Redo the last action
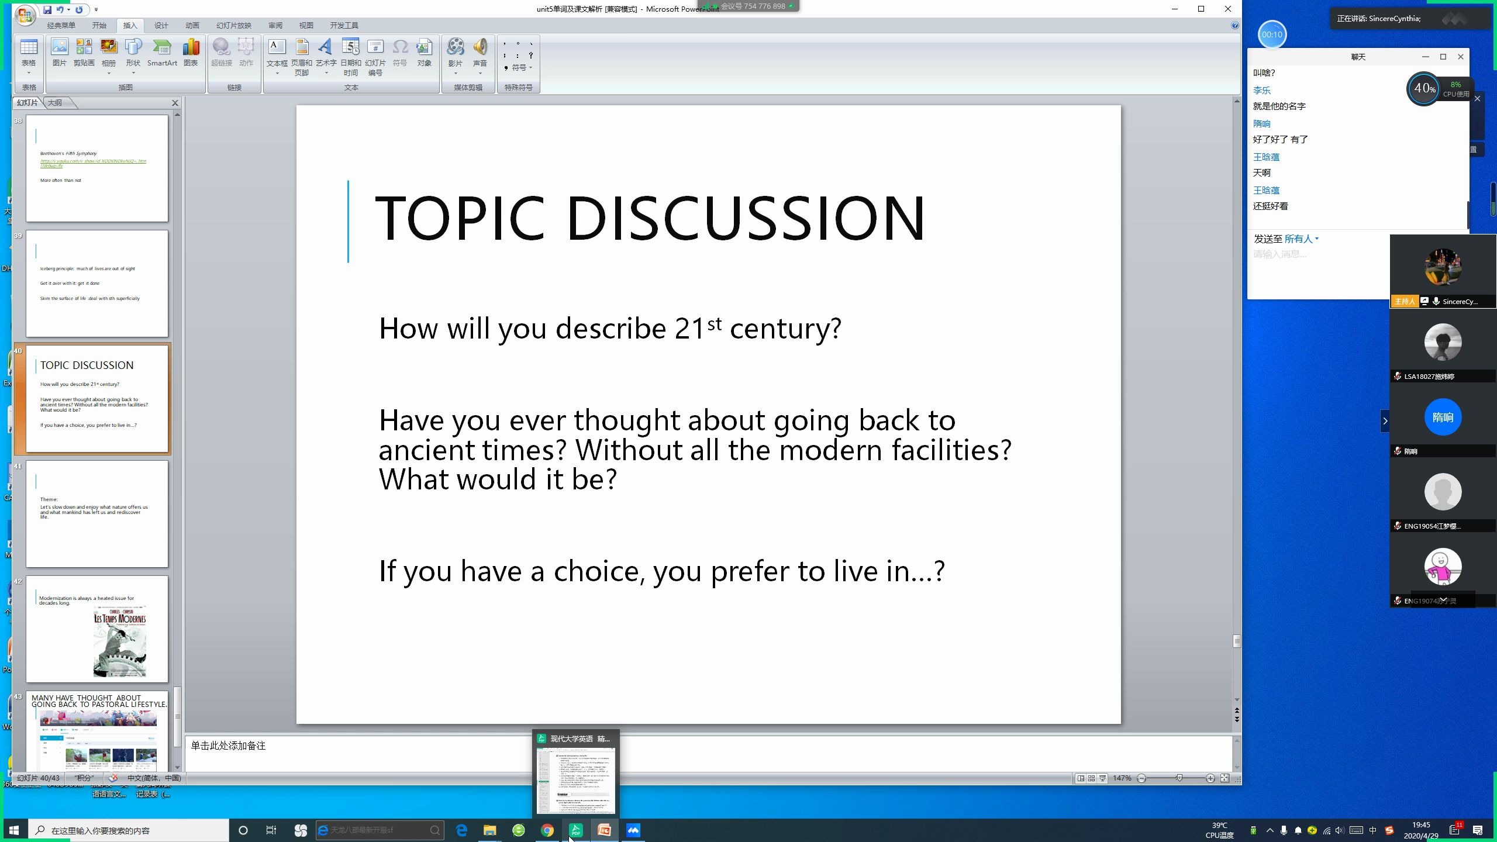This screenshot has width=1497, height=842. pyautogui.click(x=79, y=9)
